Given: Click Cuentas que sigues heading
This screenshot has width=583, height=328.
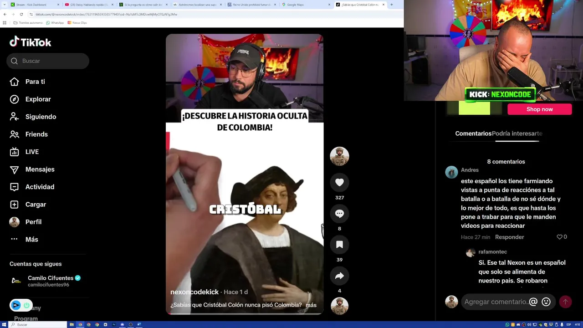Looking at the screenshot, I should point(36,264).
